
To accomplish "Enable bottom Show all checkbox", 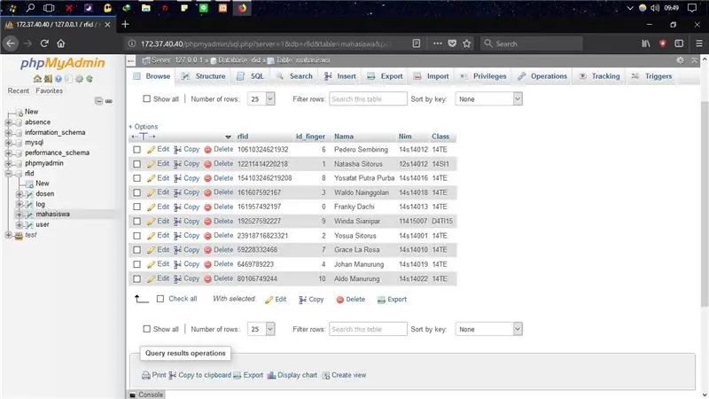I will 146,329.
